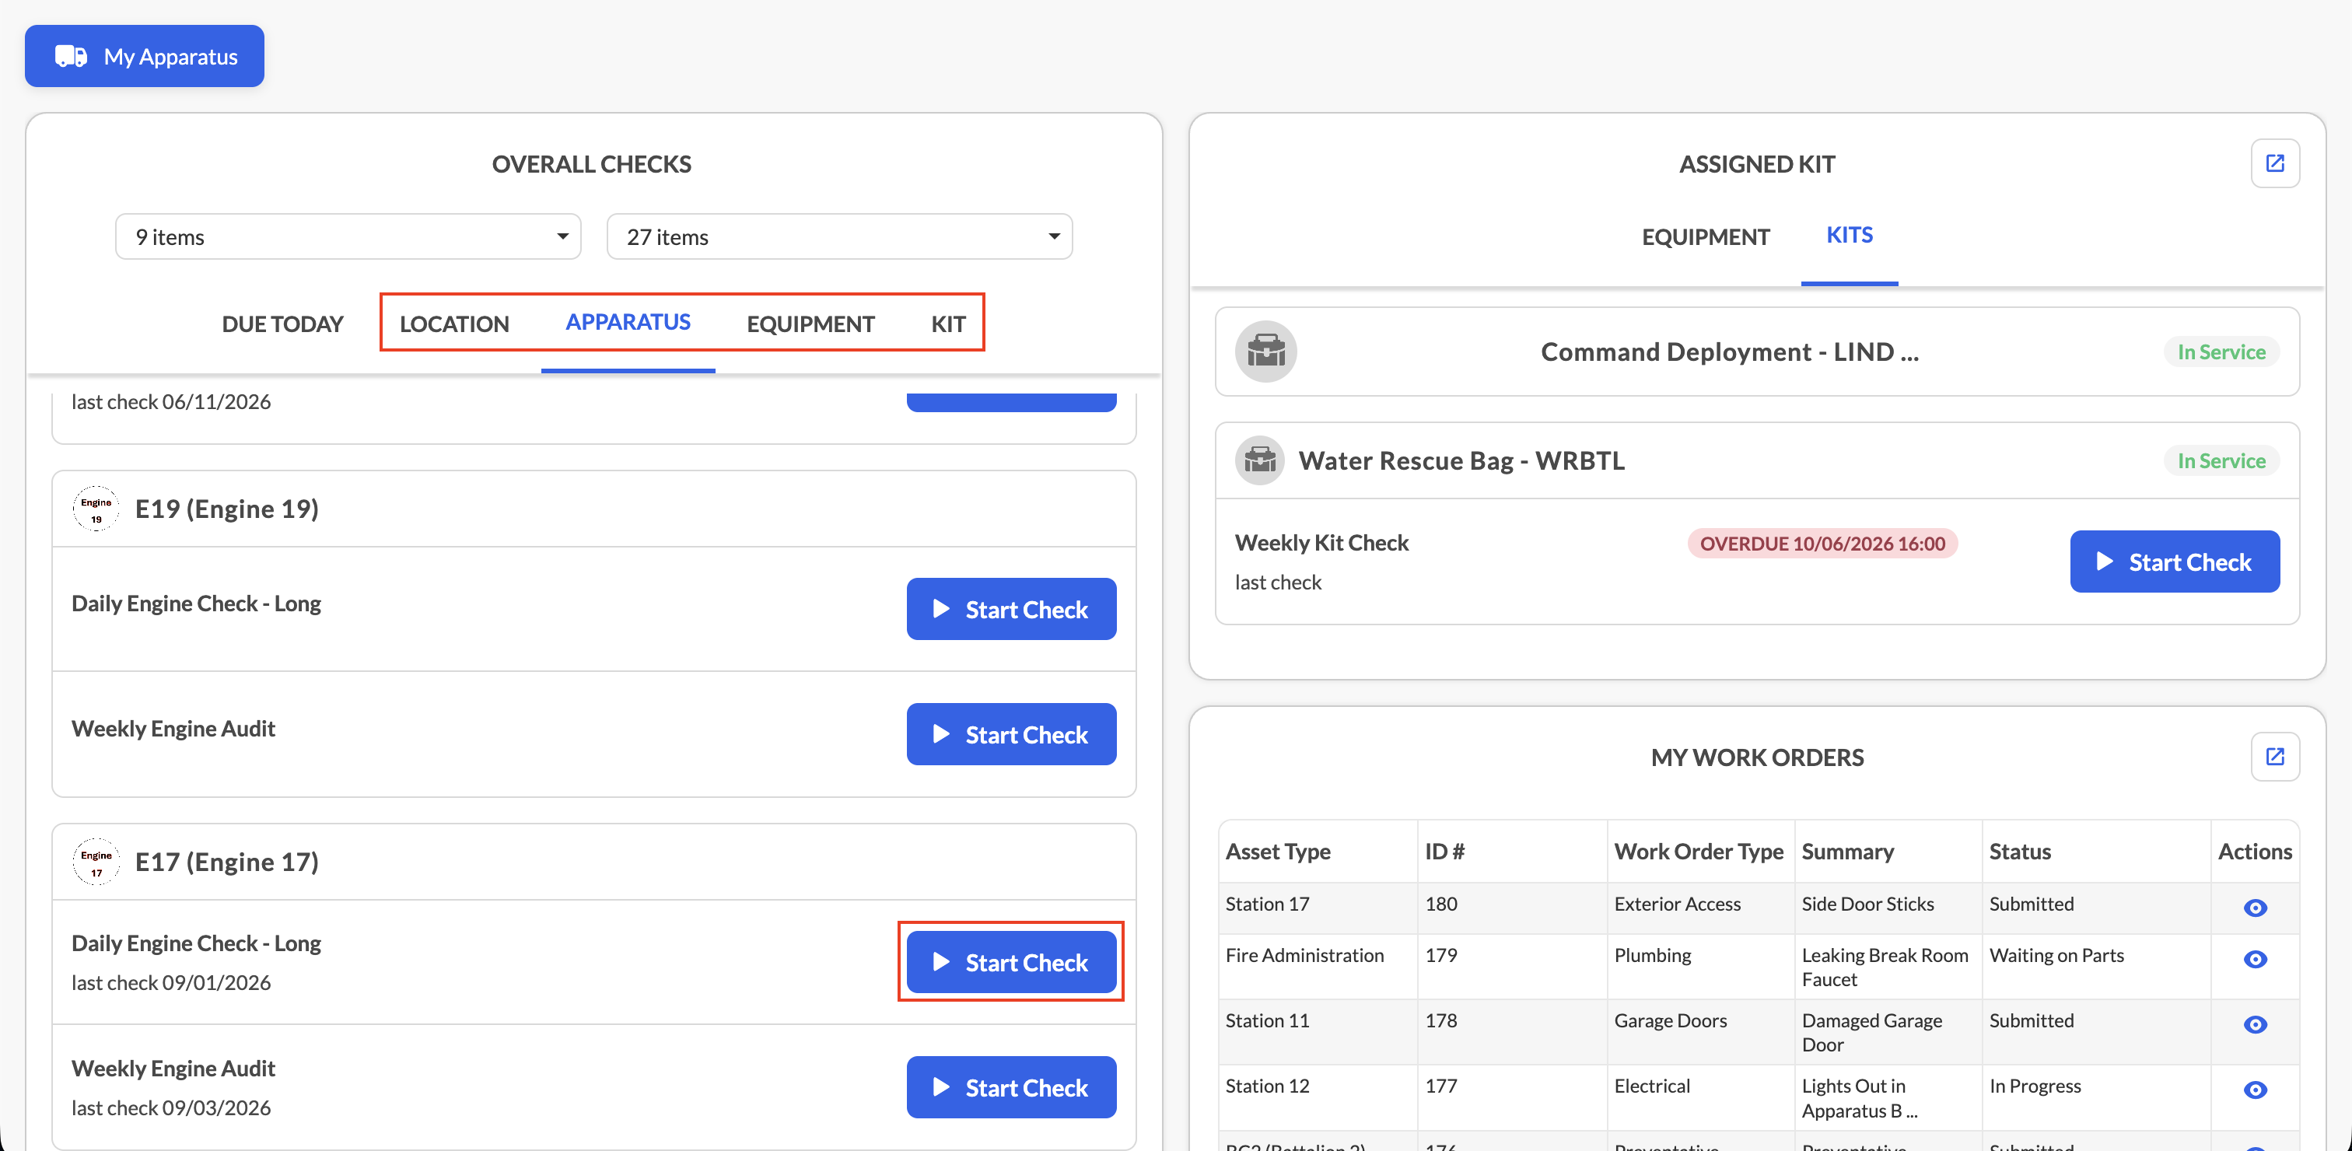
Task: Click the Engine 19 badge icon
Action: coord(96,509)
